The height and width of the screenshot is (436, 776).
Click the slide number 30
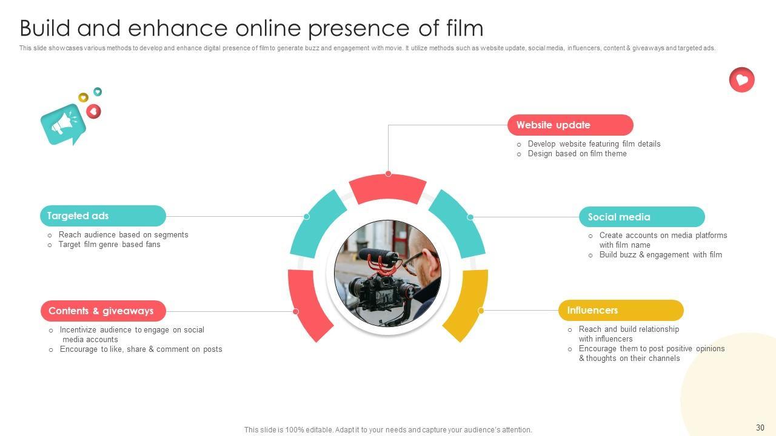coord(760,428)
